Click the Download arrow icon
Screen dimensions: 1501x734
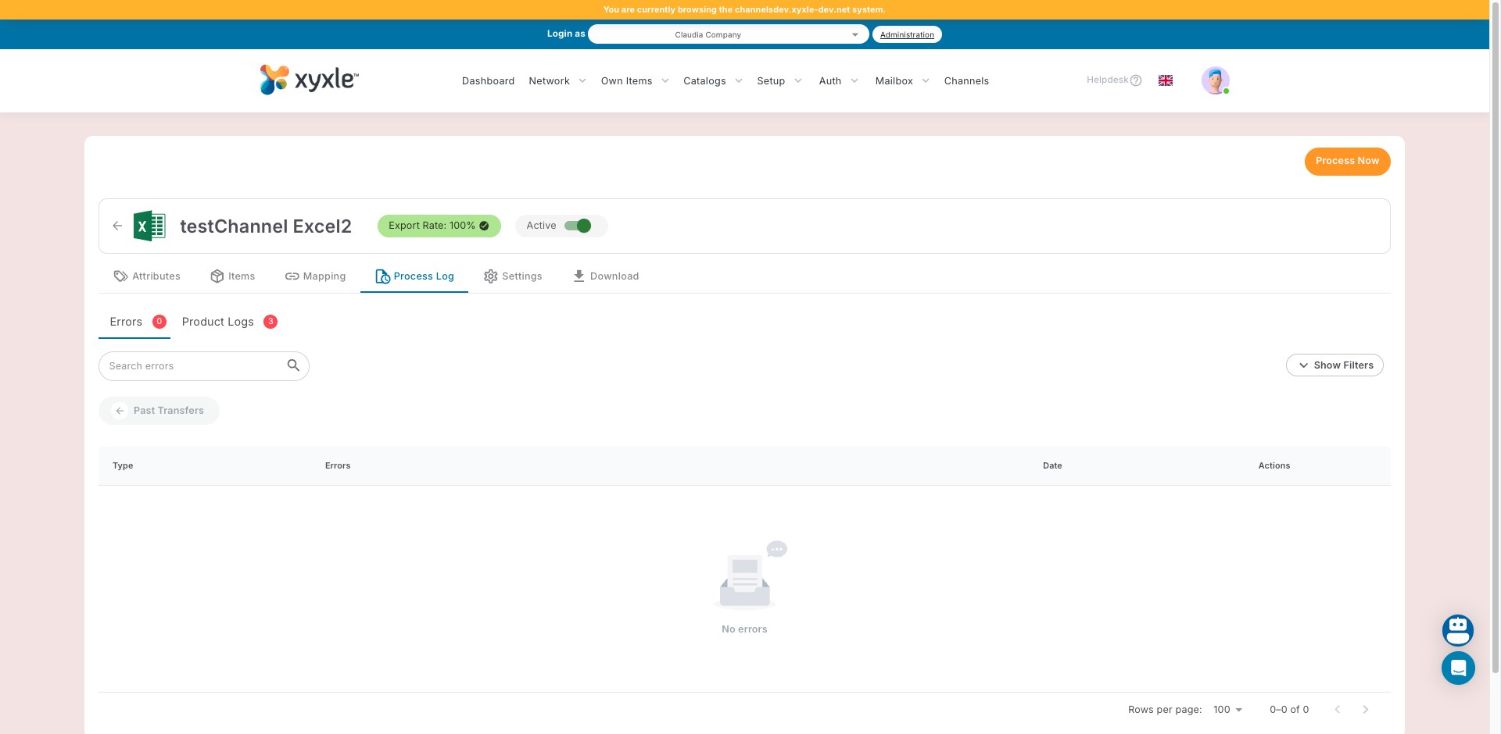click(579, 276)
